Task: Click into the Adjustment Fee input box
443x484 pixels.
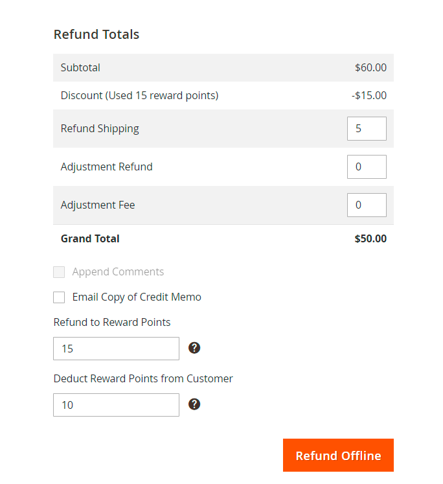Action: pos(367,205)
